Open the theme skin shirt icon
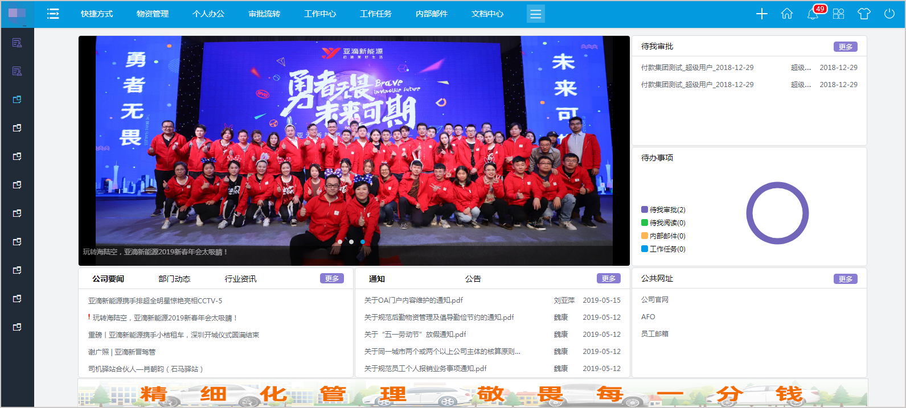The height and width of the screenshot is (408, 906). (x=864, y=14)
